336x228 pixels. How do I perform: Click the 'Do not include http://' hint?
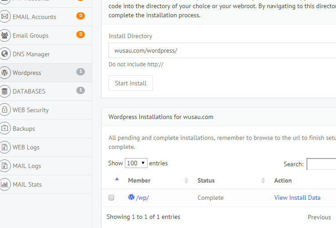click(136, 64)
